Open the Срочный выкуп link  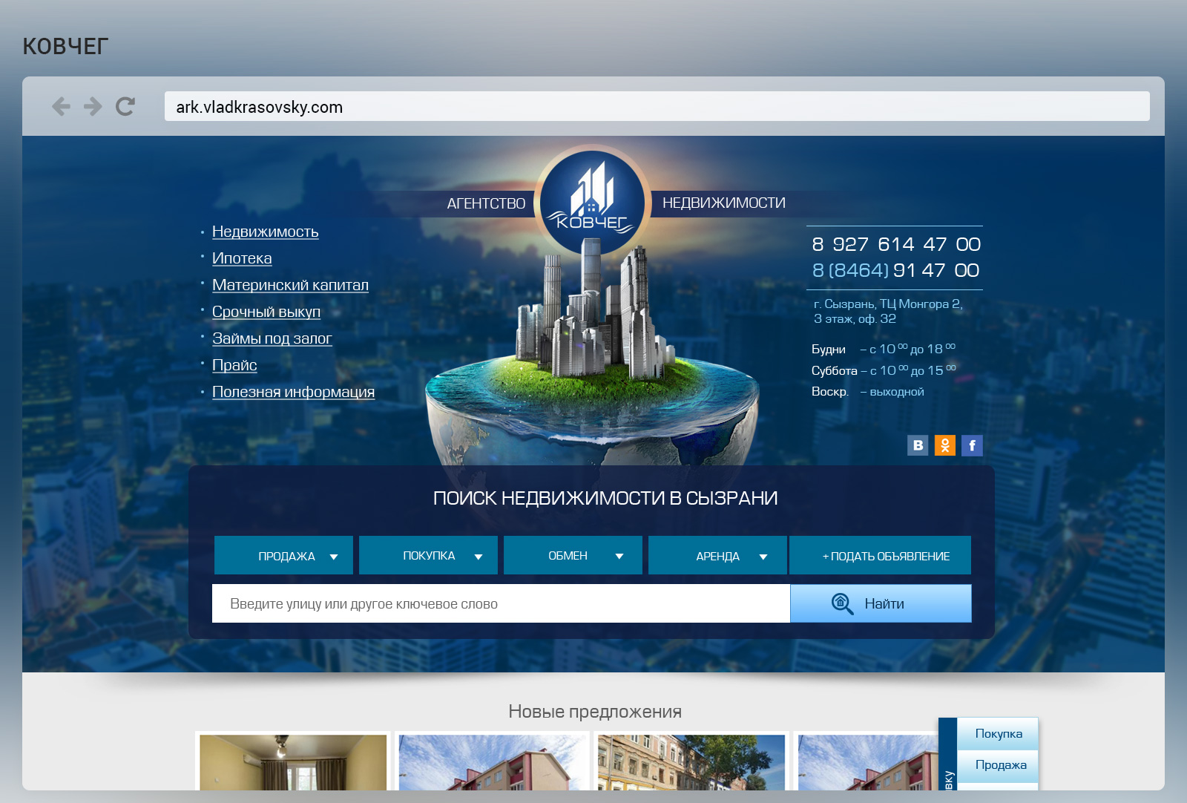click(x=266, y=312)
